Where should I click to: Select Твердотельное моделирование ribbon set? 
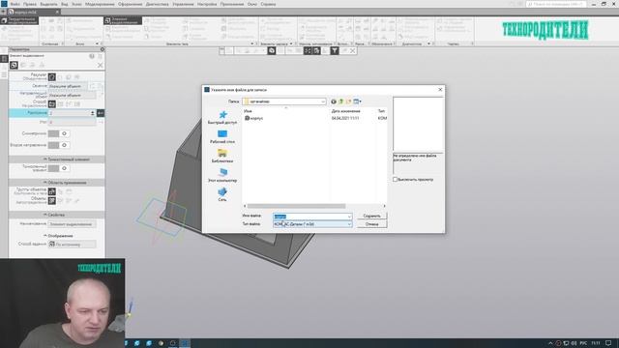(x=19, y=20)
